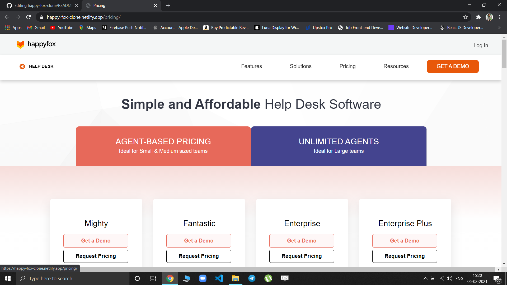507x285 pixels.
Task: Open the notification center icon
Action: (497, 279)
